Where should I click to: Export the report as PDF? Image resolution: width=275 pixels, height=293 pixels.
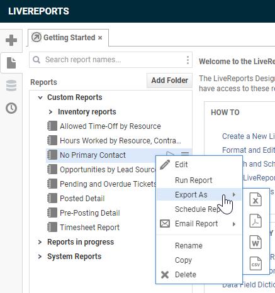[x=255, y=221]
